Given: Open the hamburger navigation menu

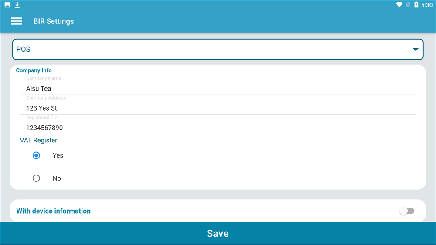Looking at the screenshot, I should click(17, 21).
